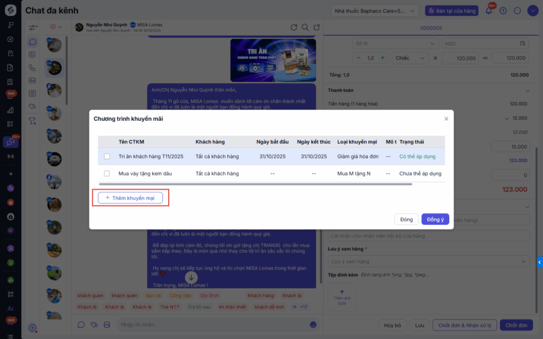Image resolution: width=543 pixels, height=339 pixels.
Task: Decrease quantity with the minus button
Action: point(358,58)
